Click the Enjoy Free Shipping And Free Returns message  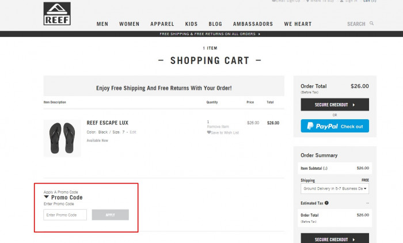(x=164, y=88)
